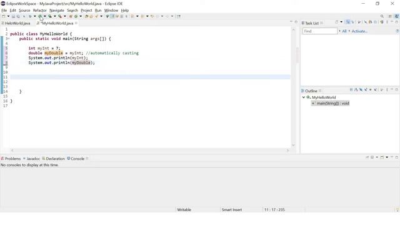Image resolution: width=400 pixels, height=225 pixels.
Task: Toggle Hide Static Members in Outline
Action: (366, 89)
